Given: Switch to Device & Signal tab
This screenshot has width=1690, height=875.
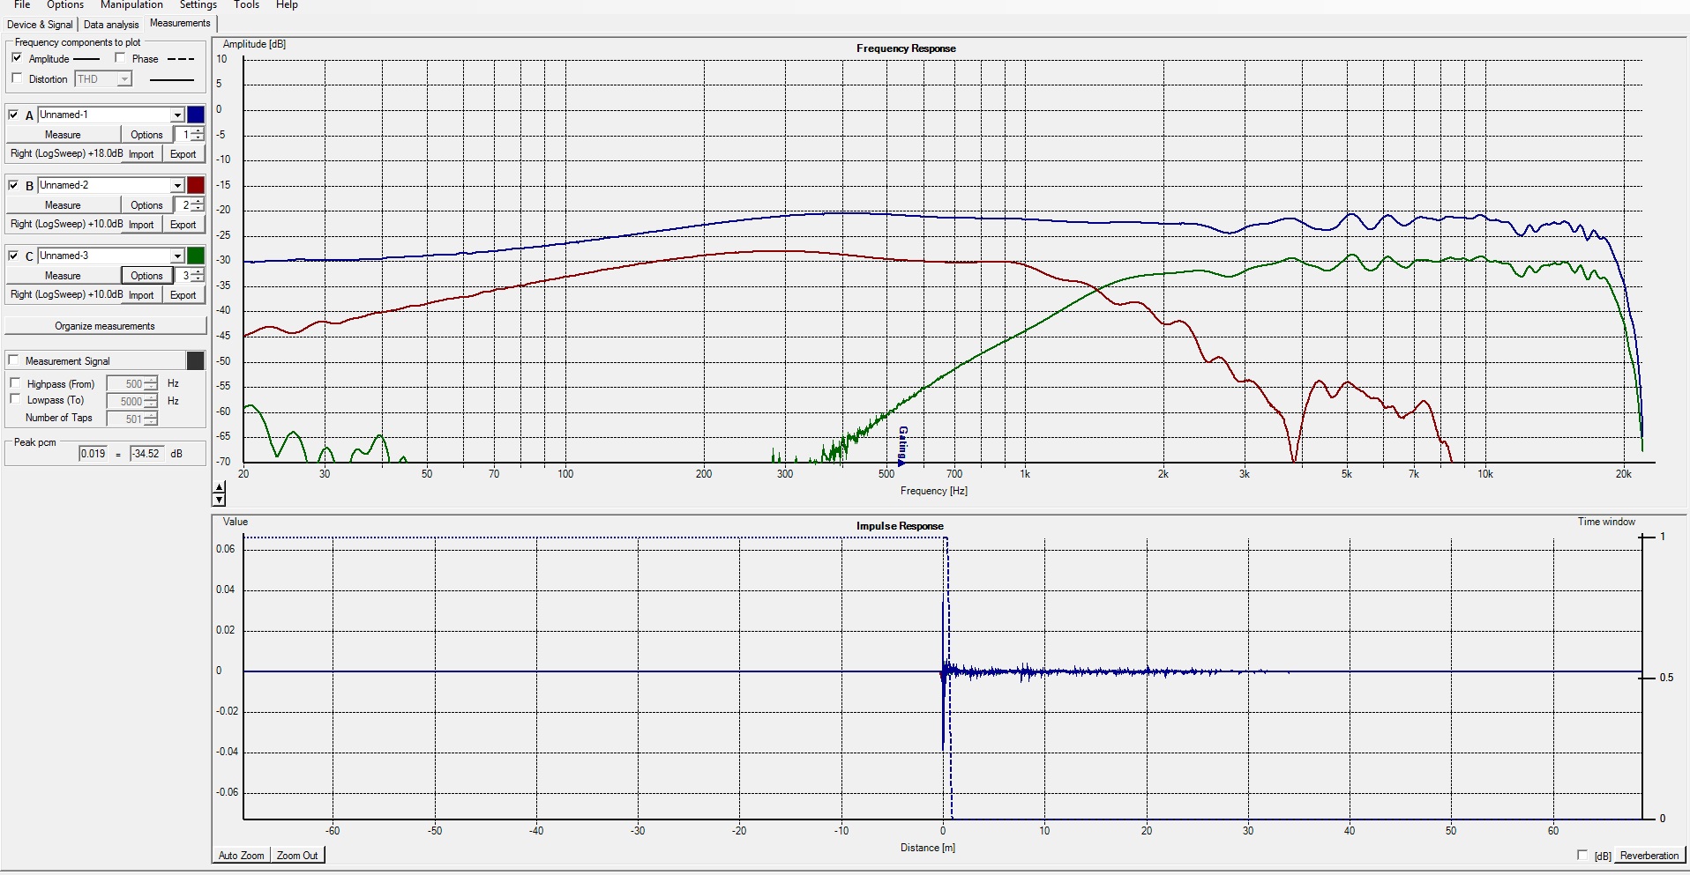Looking at the screenshot, I should pos(40,25).
